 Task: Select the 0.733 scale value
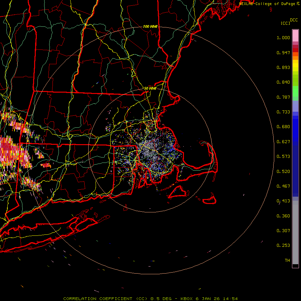click(283, 112)
